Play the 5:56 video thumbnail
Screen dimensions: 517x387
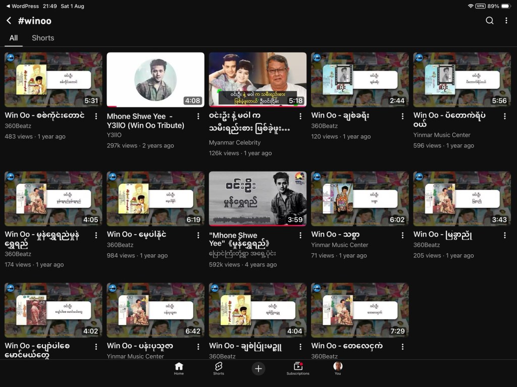point(462,80)
